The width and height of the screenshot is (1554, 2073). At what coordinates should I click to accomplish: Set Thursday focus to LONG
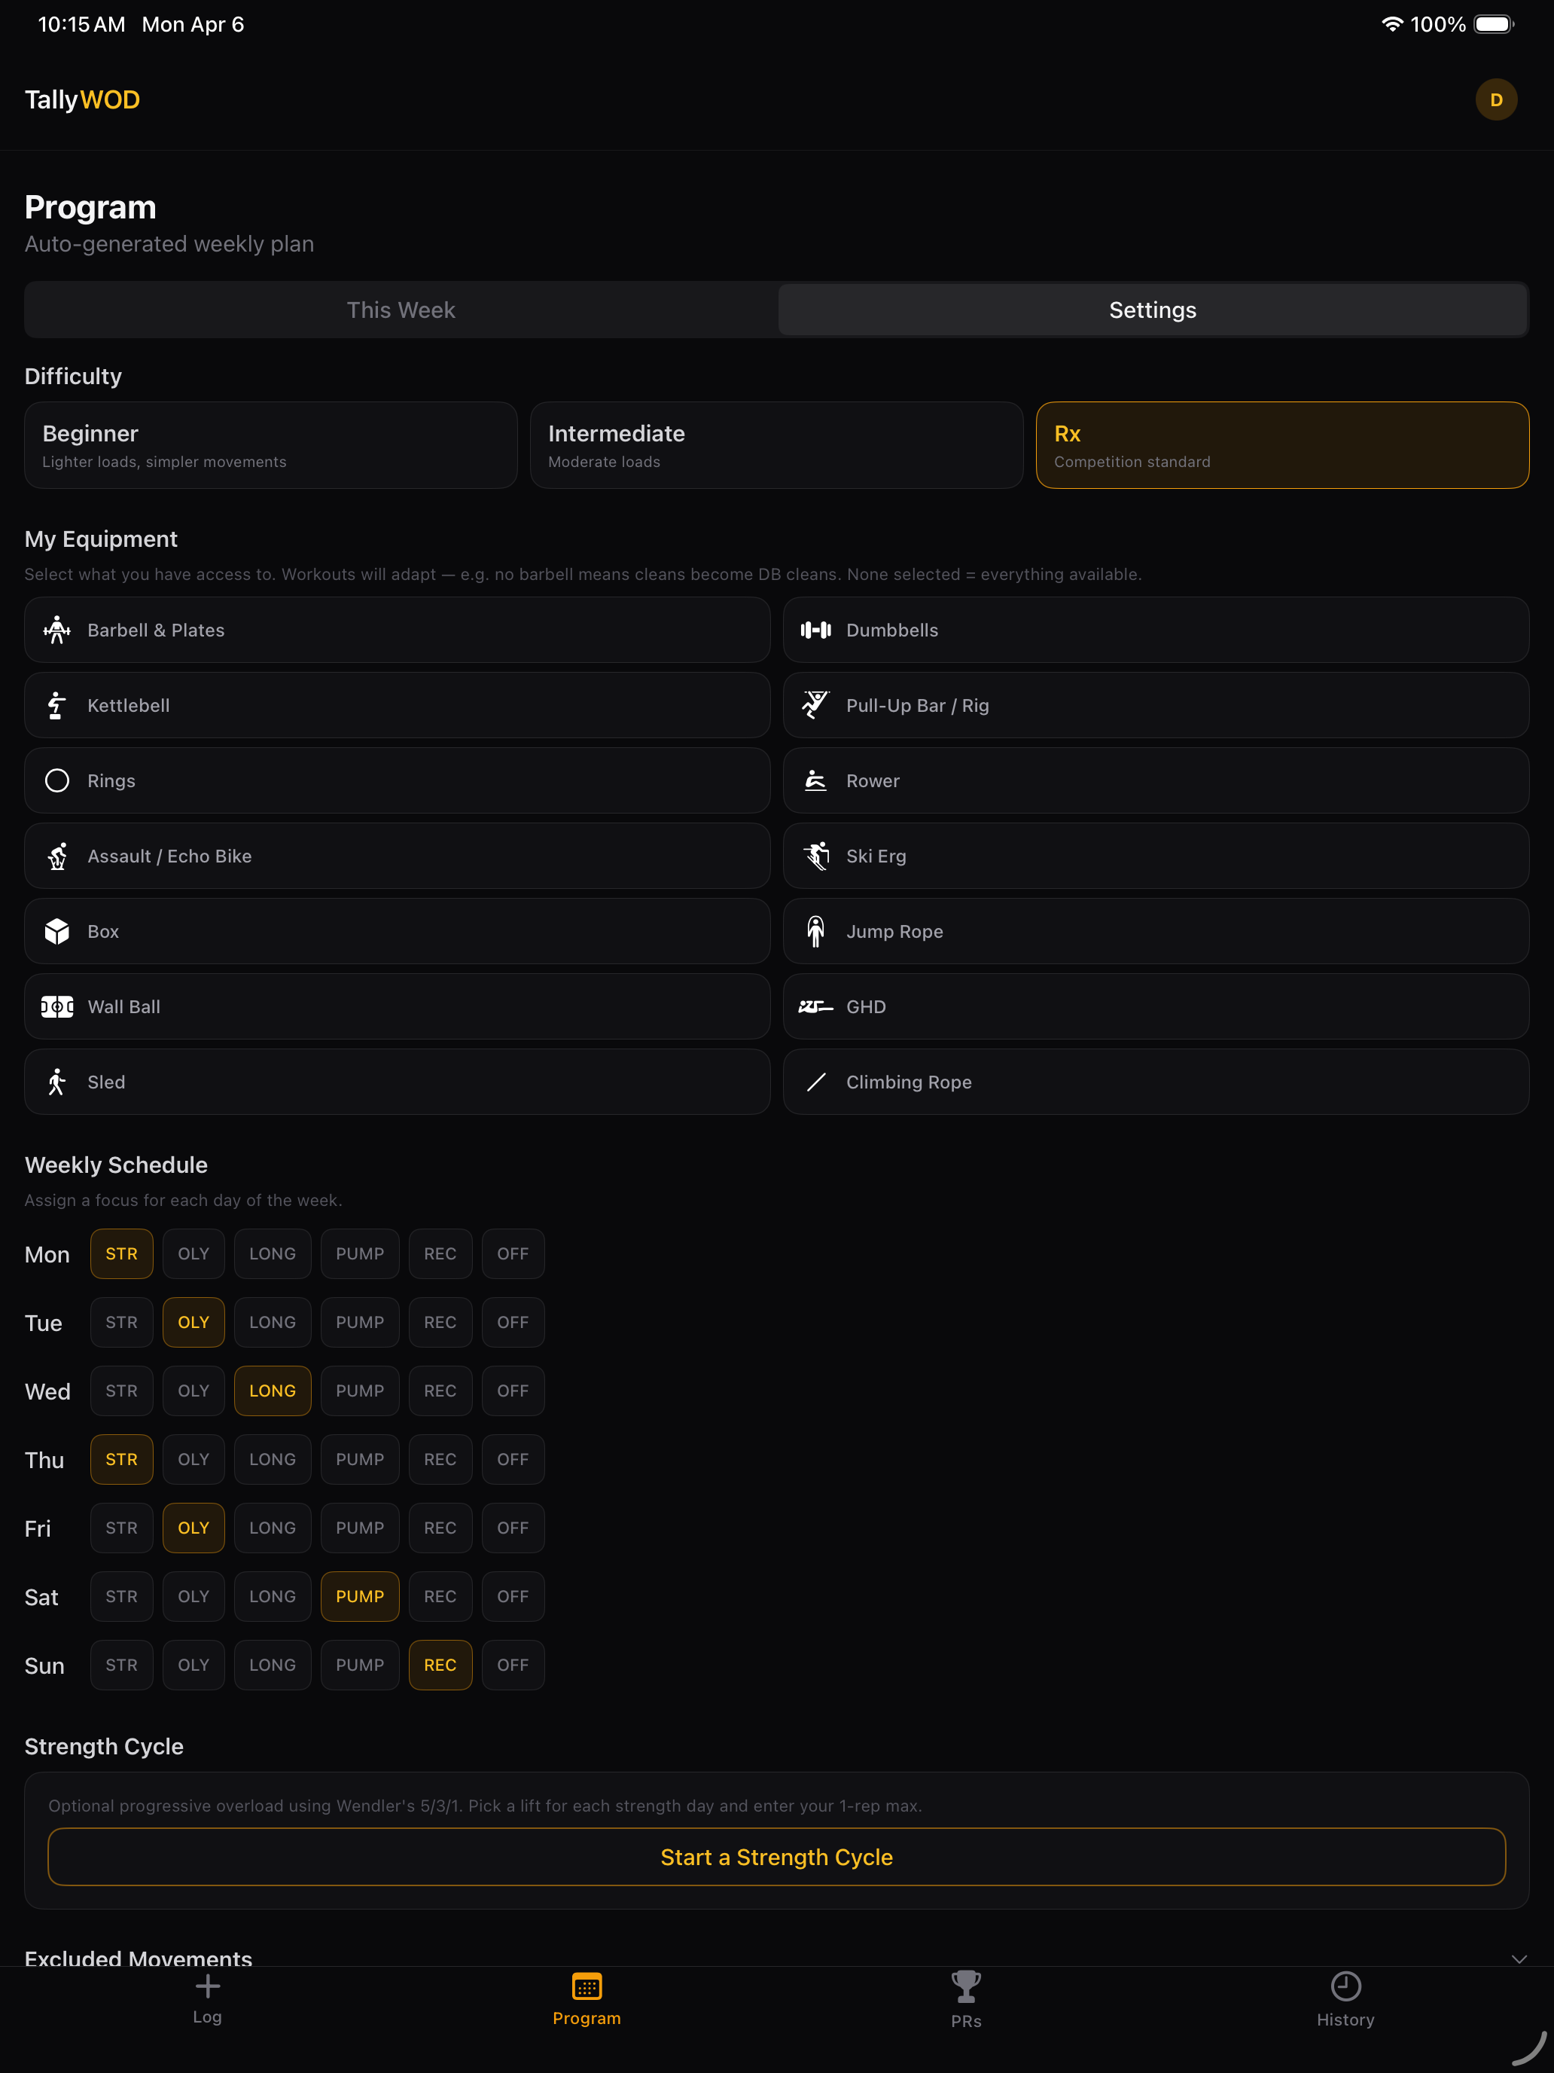pos(273,1459)
